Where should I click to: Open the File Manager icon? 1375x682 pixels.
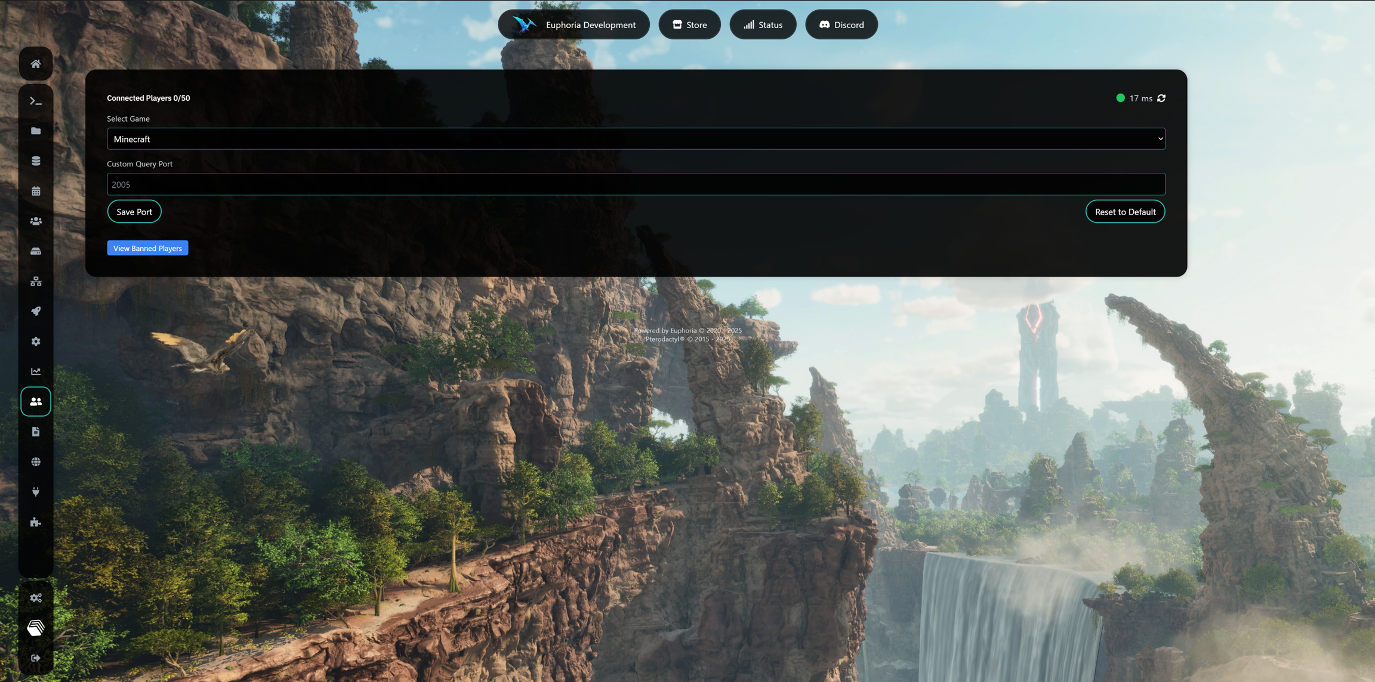pyautogui.click(x=36, y=131)
